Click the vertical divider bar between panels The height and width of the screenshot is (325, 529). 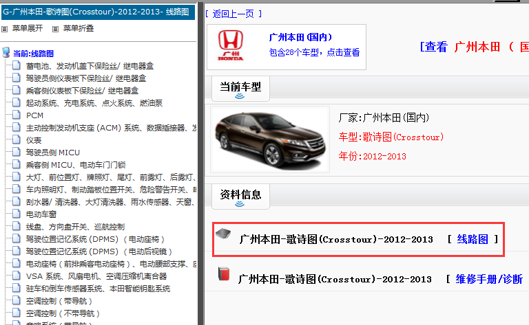(200, 164)
